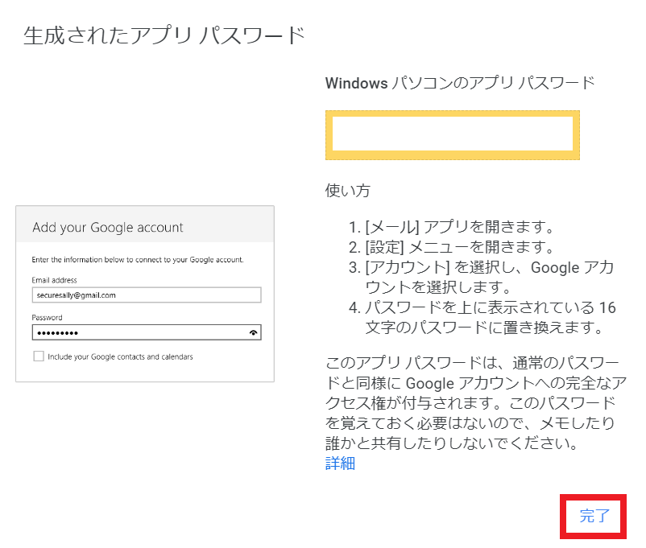This screenshot has width=646, height=548.
Task: Select the generated app password box
Action: (x=453, y=134)
